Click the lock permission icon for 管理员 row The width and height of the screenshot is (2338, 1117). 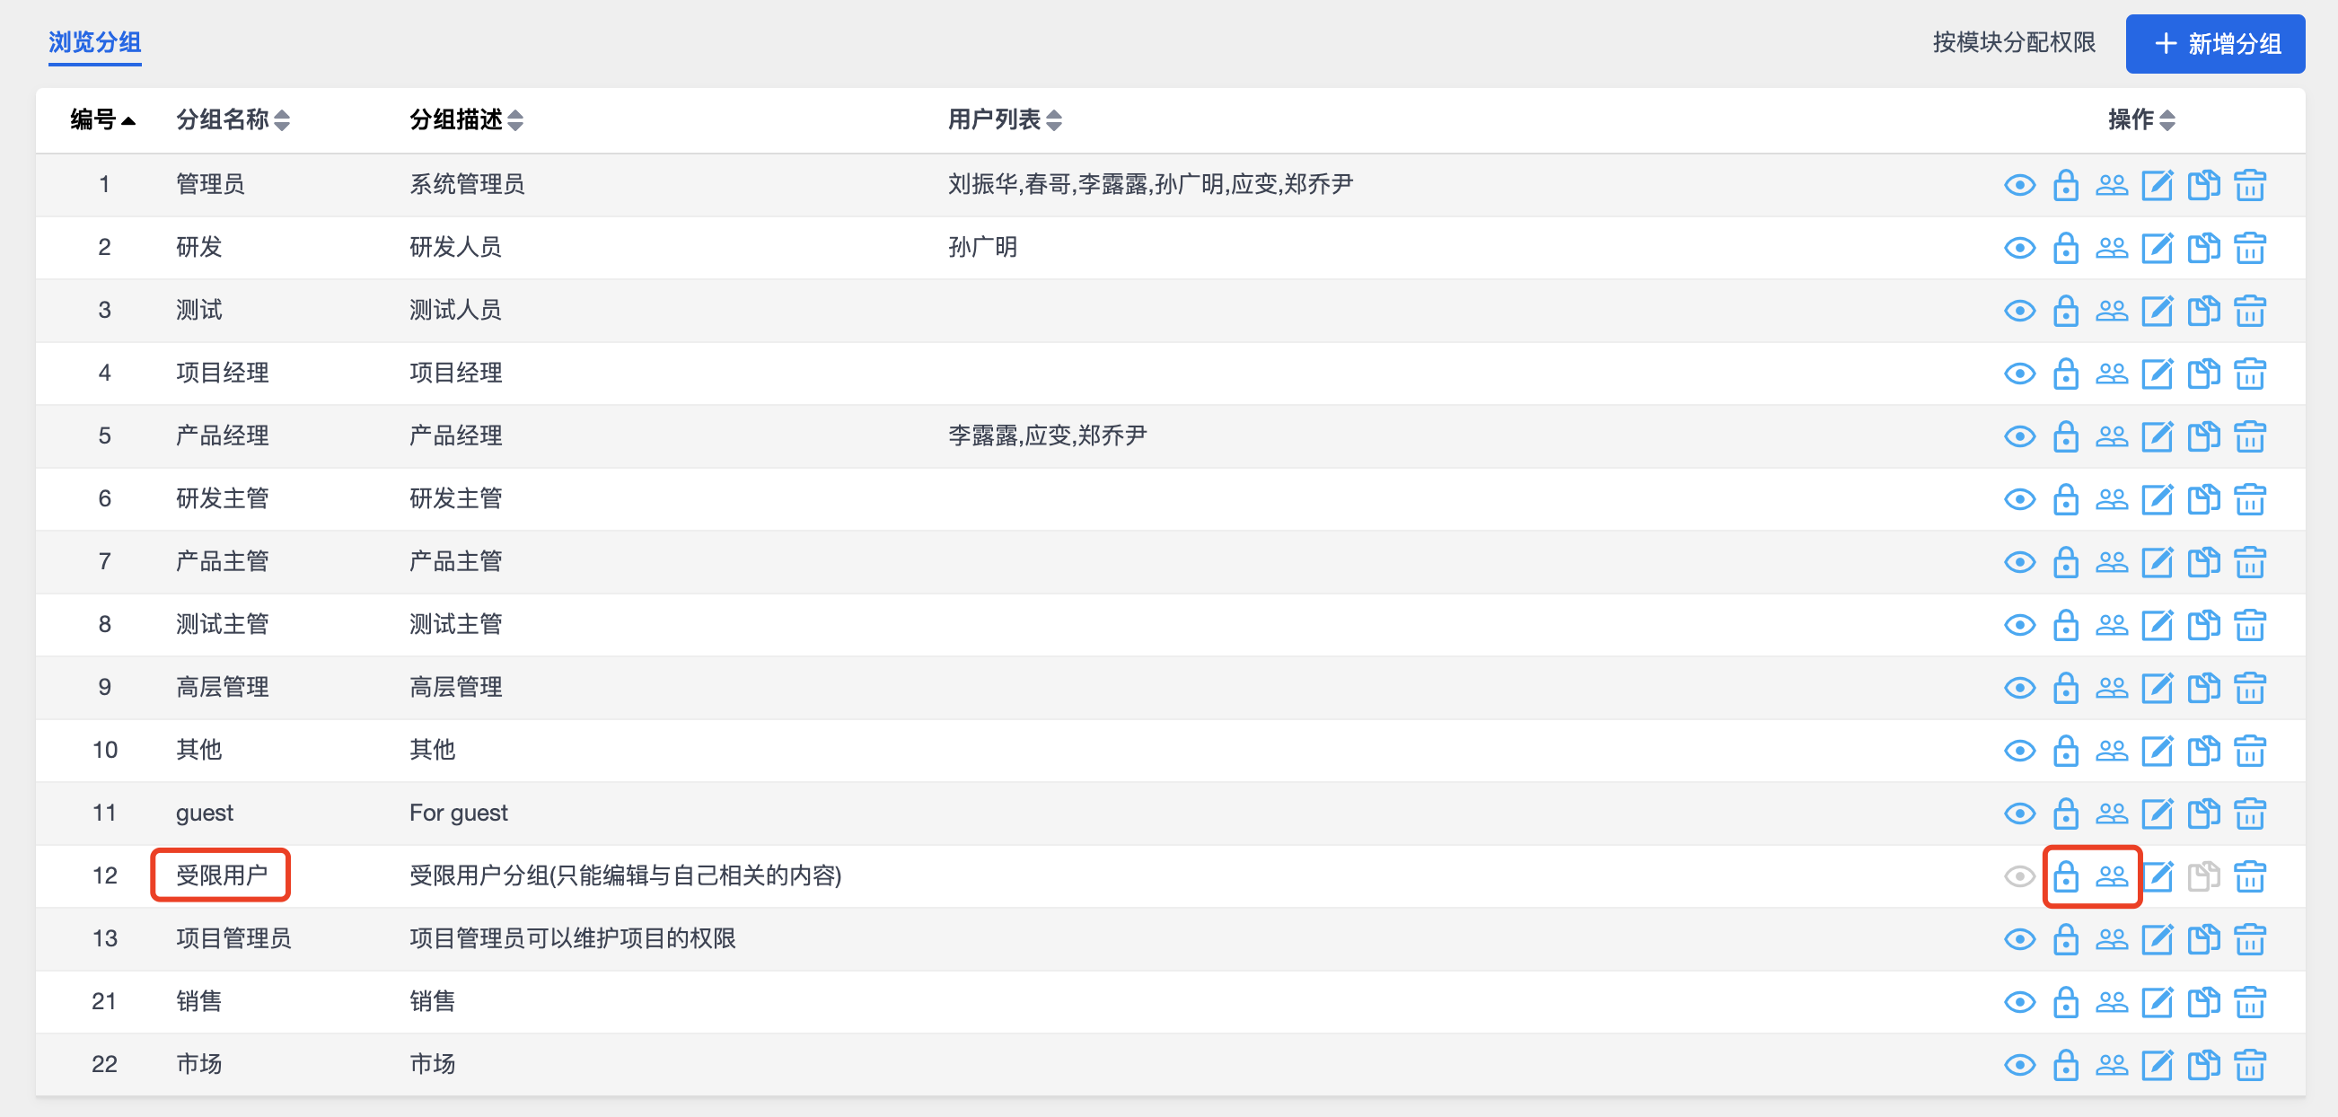[x=2066, y=185]
